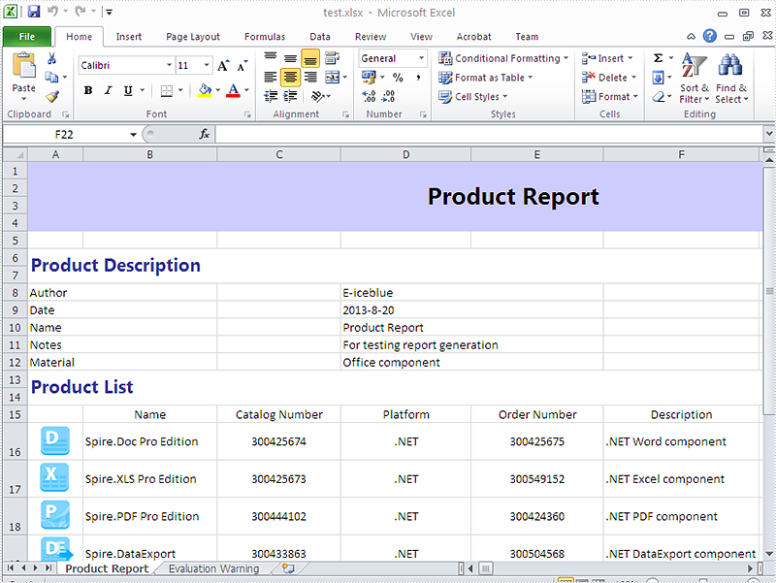The width and height of the screenshot is (776, 583).
Task: Apply Comma Style number format
Action: 419,78
